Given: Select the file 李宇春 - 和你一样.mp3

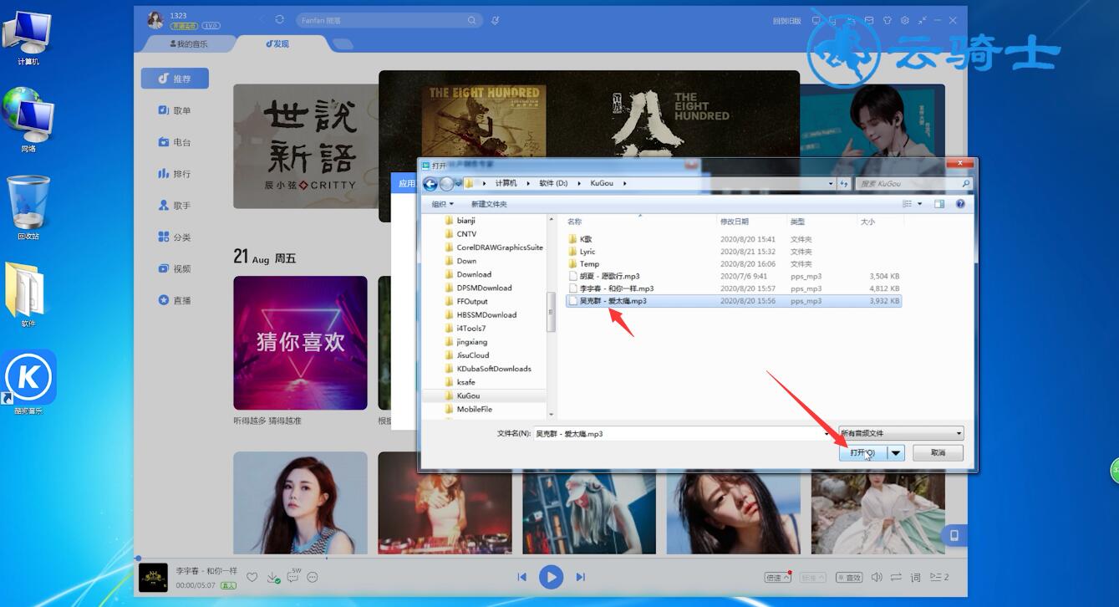Looking at the screenshot, I should click(x=733, y=288).
